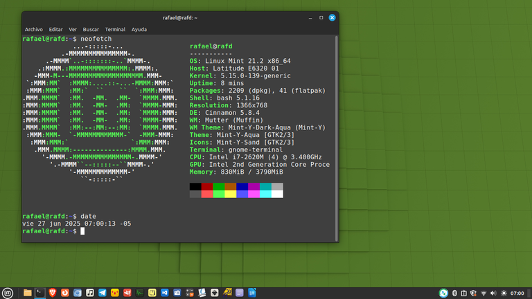532x299 pixels.
Task: Click the 'Icons: Mint-Y-Sand [GTK2/3]' line
Action: pyautogui.click(x=242, y=143)
